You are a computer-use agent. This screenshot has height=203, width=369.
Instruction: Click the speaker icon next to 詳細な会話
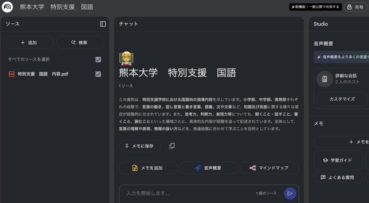coord(325,79)
